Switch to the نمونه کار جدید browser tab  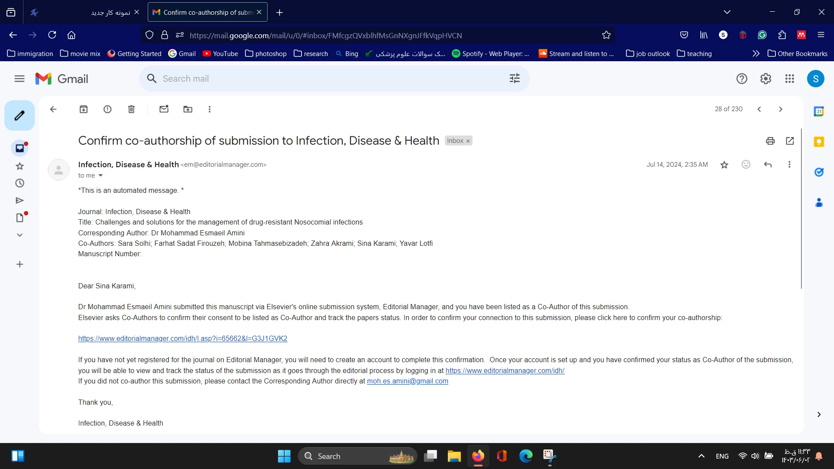pyautogui.click(x=110, y=12)
